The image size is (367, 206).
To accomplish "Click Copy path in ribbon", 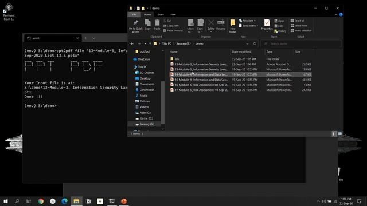I will tap(171, 26).
